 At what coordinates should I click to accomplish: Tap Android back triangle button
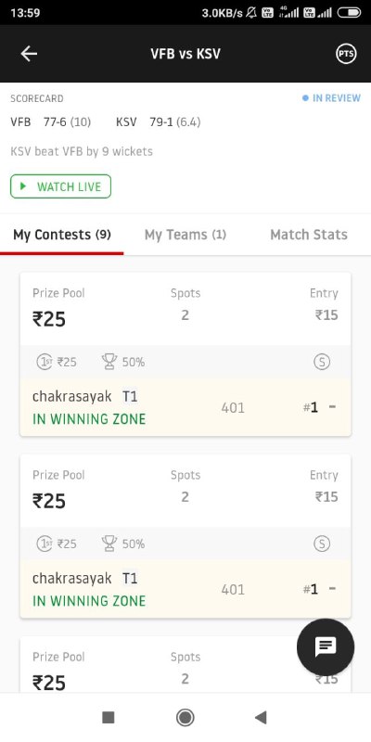point(261,717)
